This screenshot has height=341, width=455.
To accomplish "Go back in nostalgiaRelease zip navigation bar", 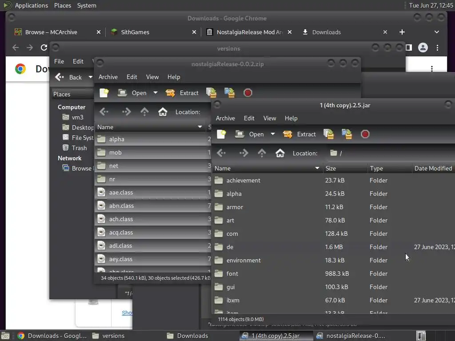I will point(104,112).
